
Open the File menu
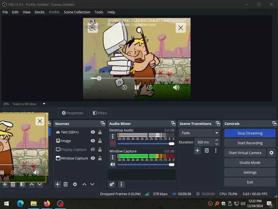tap(5, 12)
